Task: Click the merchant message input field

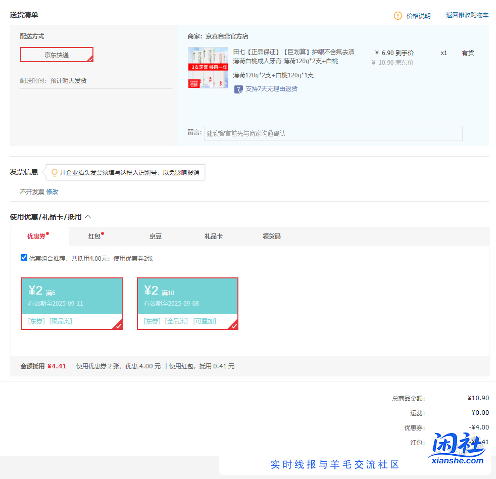Action: (x=333, y=133)
